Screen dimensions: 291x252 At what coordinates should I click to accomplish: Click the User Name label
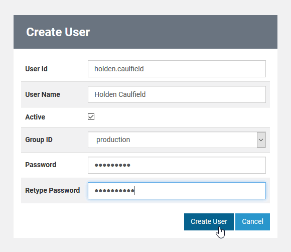(x=43, y=94)
